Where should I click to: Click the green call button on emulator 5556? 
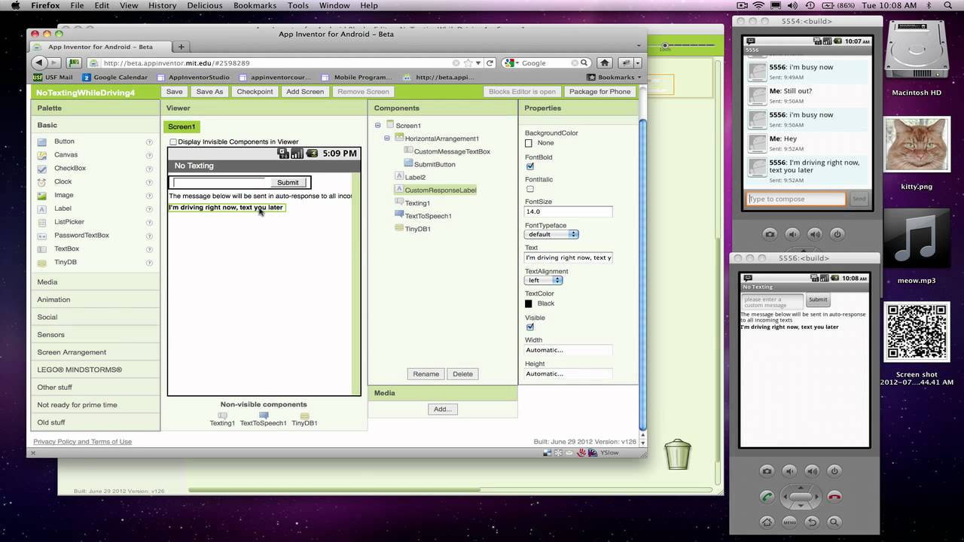[767, 497]
